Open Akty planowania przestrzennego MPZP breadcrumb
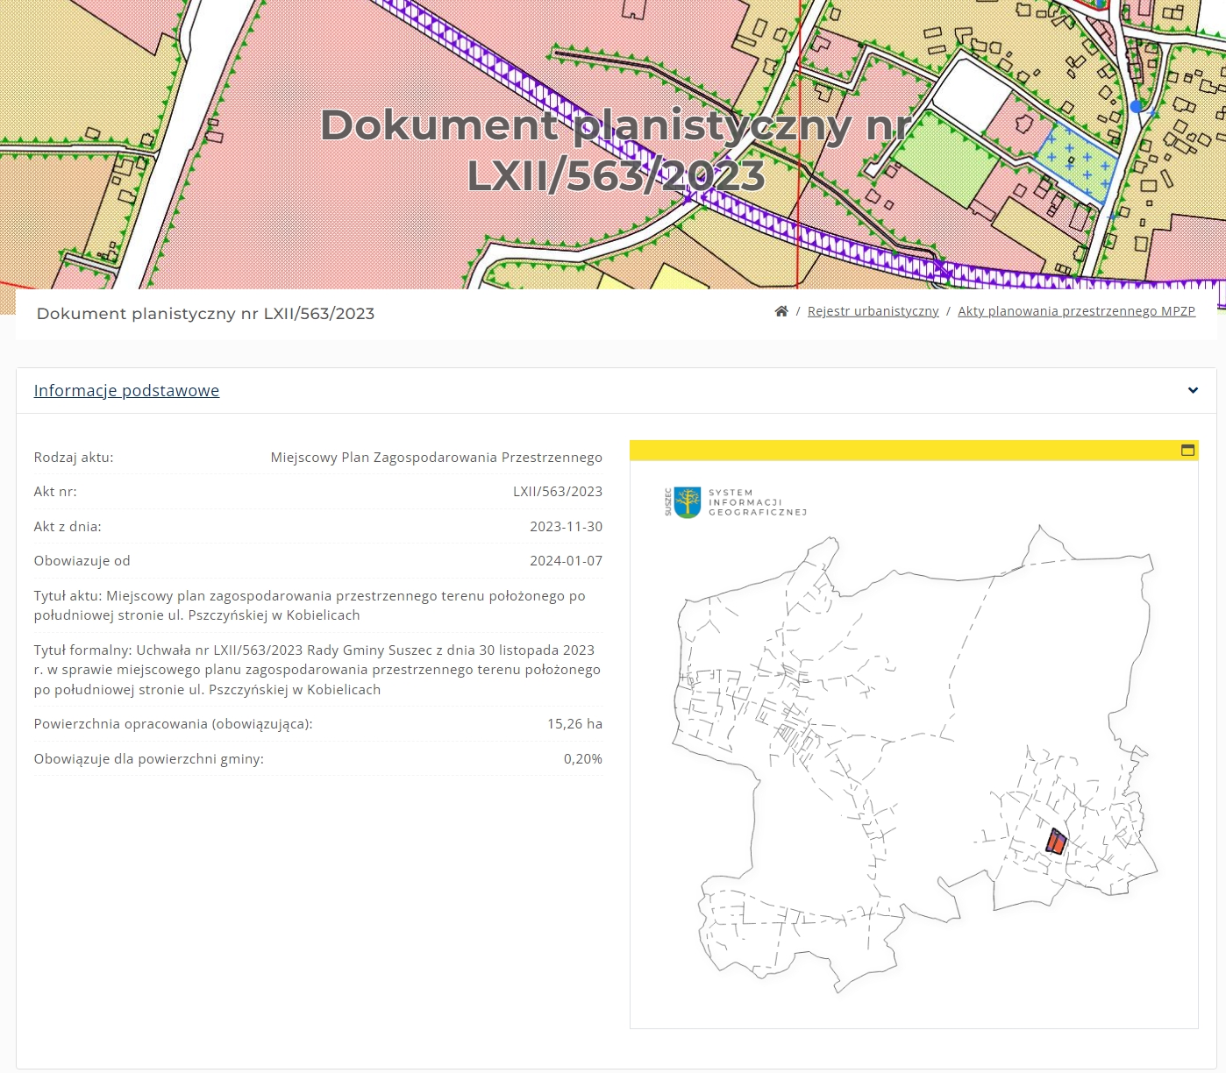 click(x=1076, y=311)
